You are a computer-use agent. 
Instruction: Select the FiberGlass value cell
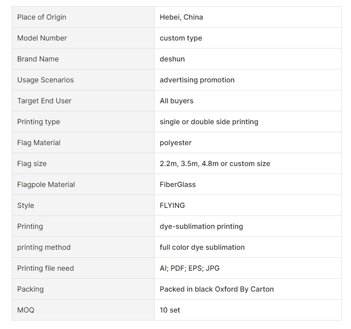click(x=248, y=184)
